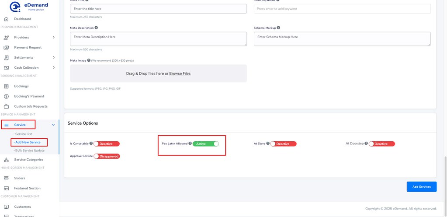
Task: Click help icon beside Is Cancelable
Action: point(91,143)
